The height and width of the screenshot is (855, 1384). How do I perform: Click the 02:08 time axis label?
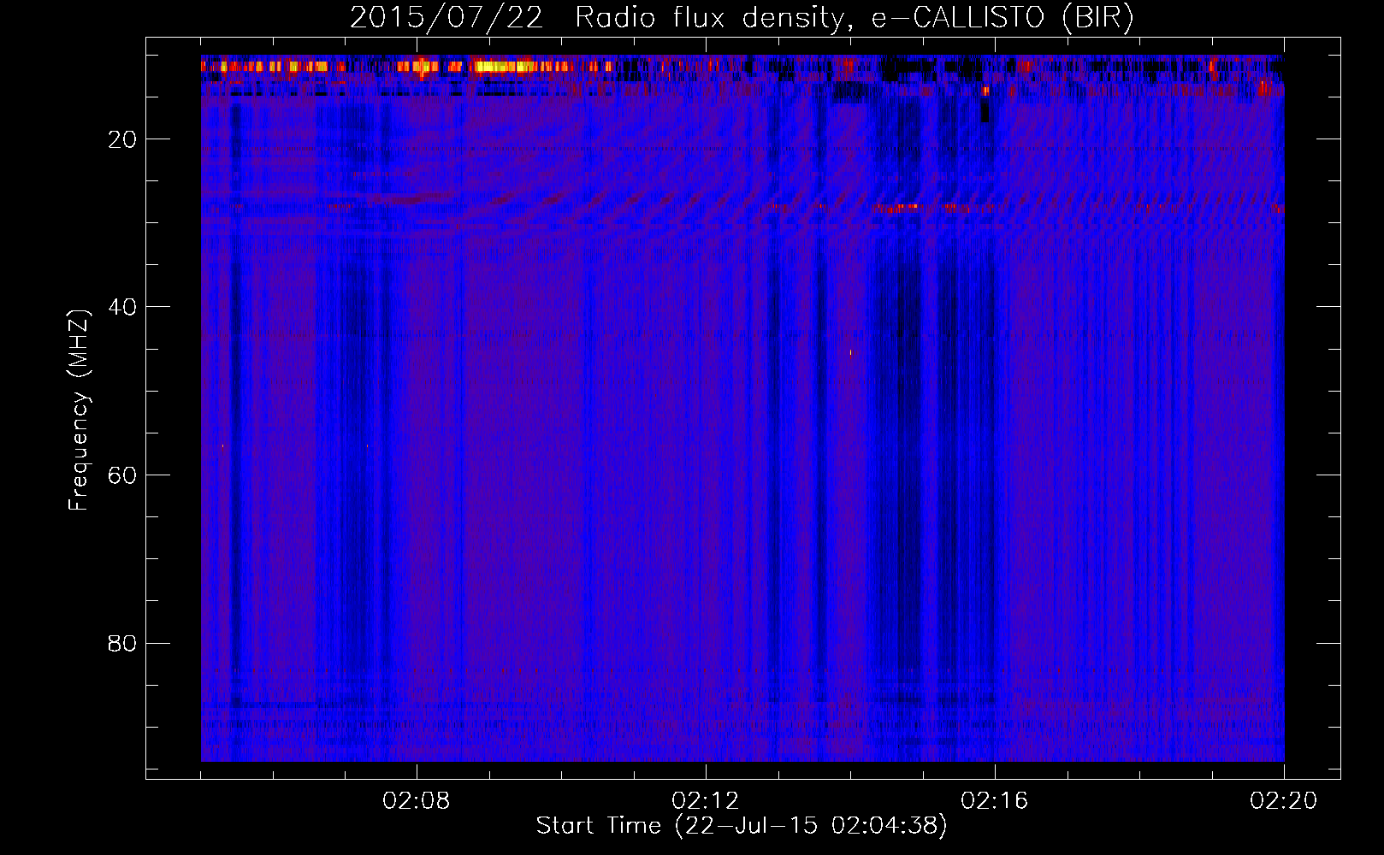tap(417, 801)
